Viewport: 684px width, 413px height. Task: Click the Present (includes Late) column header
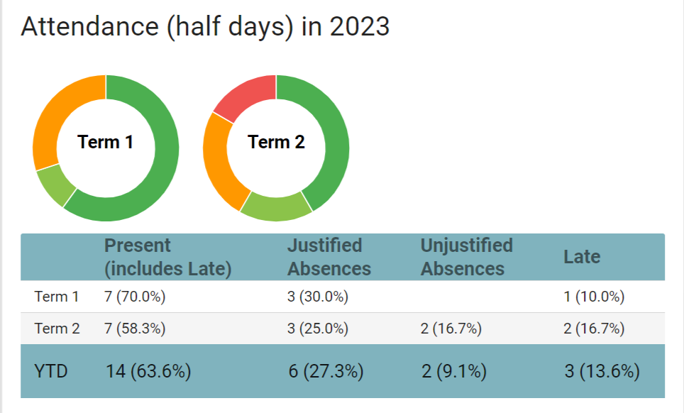pos(167,257)
